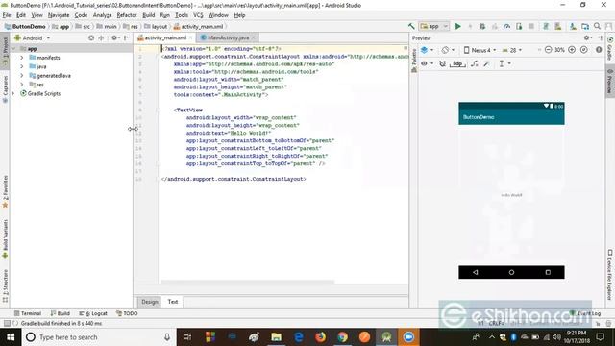Open the view options eye dropdown

(x=427, y=63)
